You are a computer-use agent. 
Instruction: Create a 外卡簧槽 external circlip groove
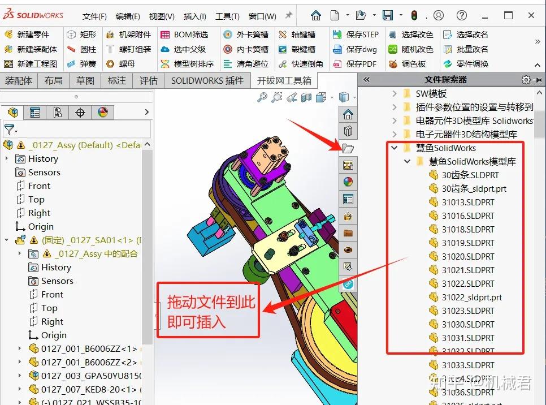(x=246, y=35)
